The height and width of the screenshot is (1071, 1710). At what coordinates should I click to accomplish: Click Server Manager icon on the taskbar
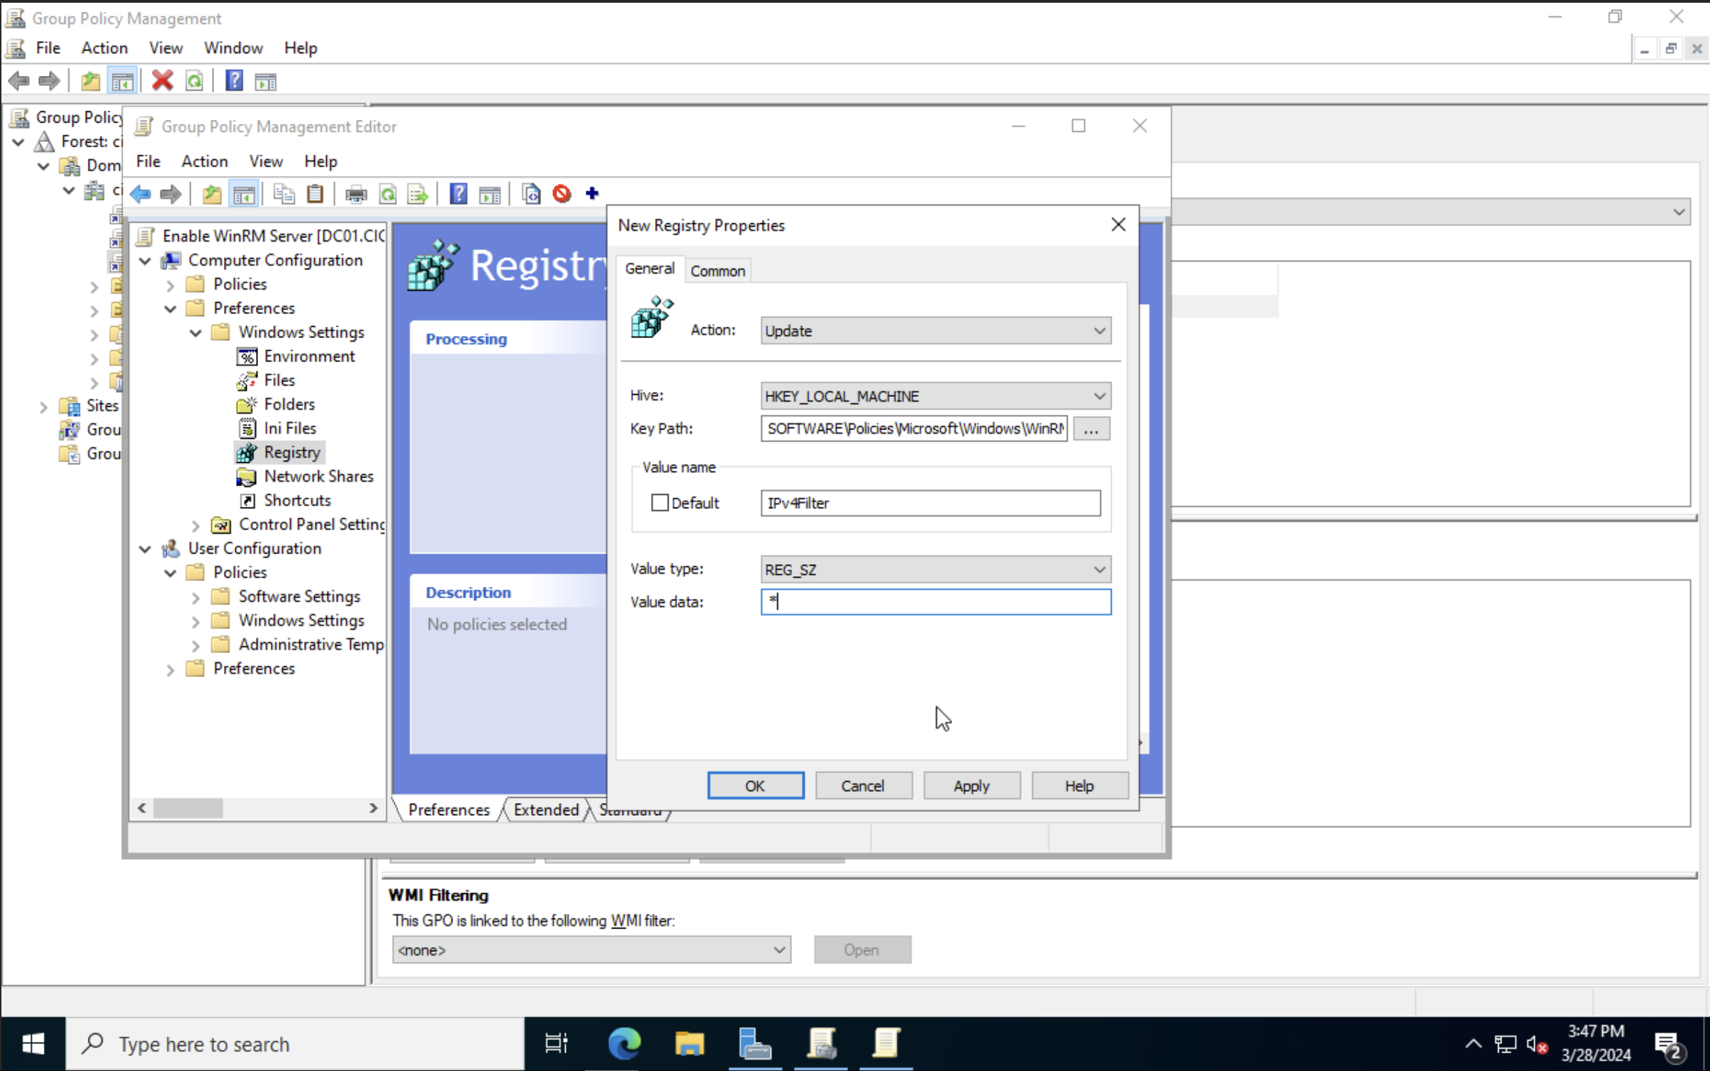click(x=755, y=1043)
